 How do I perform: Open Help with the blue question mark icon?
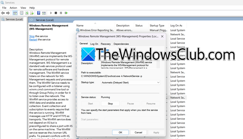pos(39,13)
